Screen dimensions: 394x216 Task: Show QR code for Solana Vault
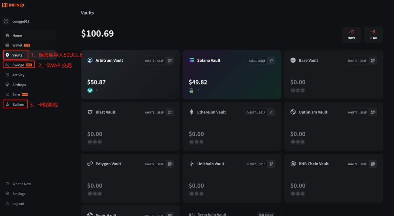271,61
